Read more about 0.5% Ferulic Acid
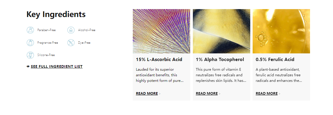Image resolution: width=333 pixels, height=115 pixels. click(266, 93)
